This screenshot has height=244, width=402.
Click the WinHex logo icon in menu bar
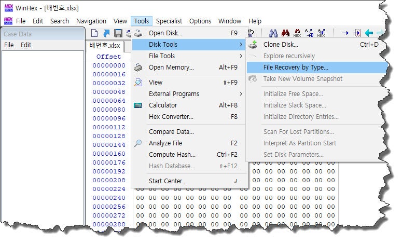point(8,21)
